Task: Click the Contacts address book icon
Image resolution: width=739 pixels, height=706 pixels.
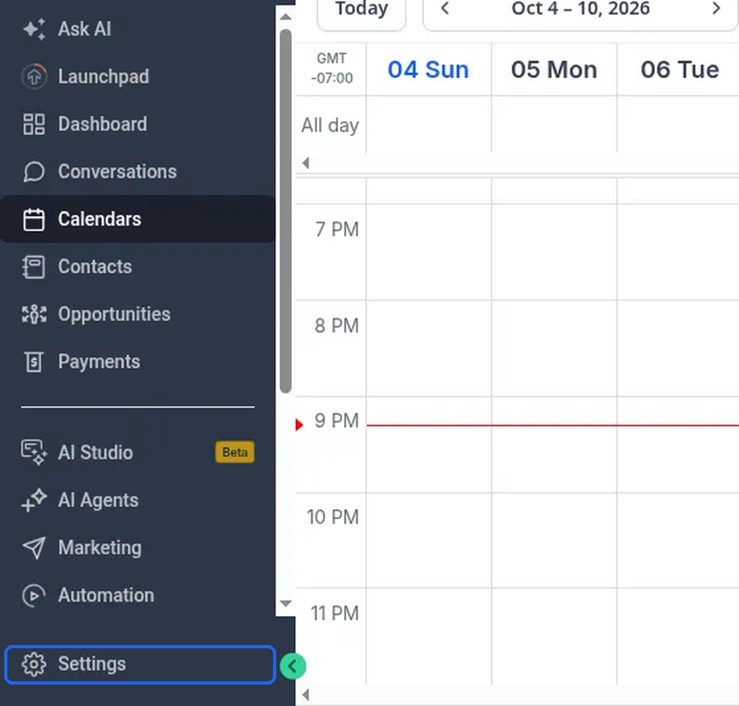Action: (x=34, y=266)
